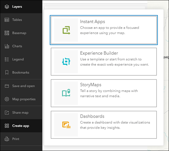Click the Charts bar icon
169x151 pixels.
click(x=7, y=46)
